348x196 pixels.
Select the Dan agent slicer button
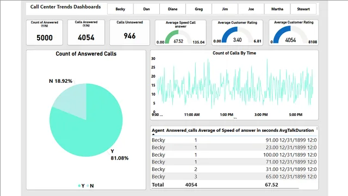[x=146, y=9]
